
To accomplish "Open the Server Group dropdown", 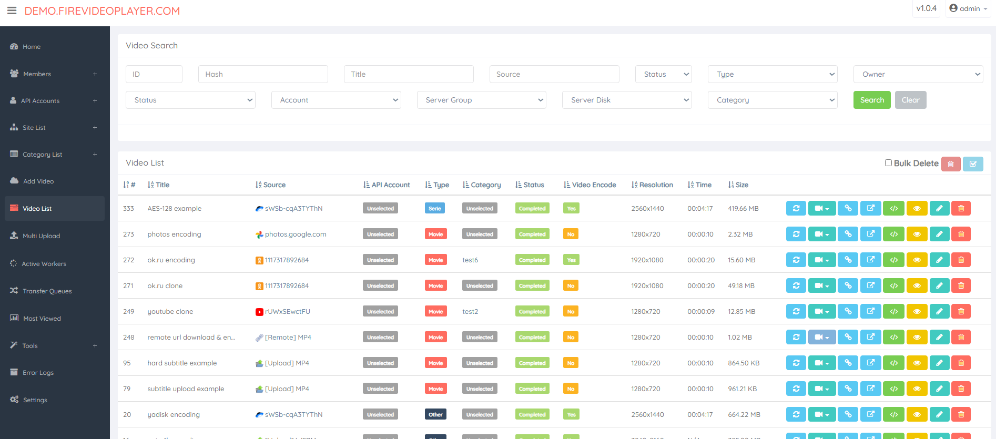I will point(481,100).
